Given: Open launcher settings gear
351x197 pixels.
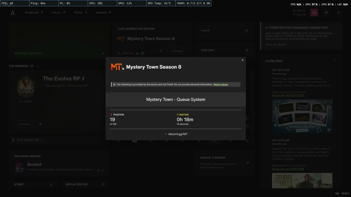Looking at the screenshot, I should pos(326,13).
